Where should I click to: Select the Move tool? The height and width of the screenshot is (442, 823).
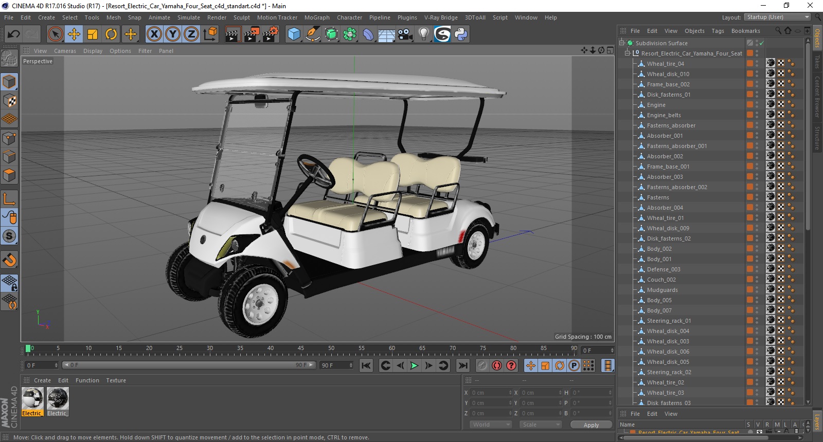tap(74, 34)
